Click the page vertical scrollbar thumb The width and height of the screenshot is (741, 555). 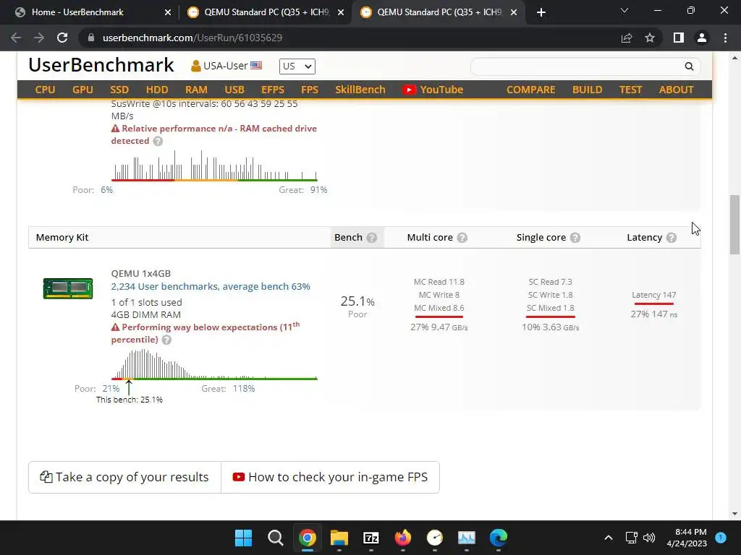pyautogui.click(x=734, y=225)
